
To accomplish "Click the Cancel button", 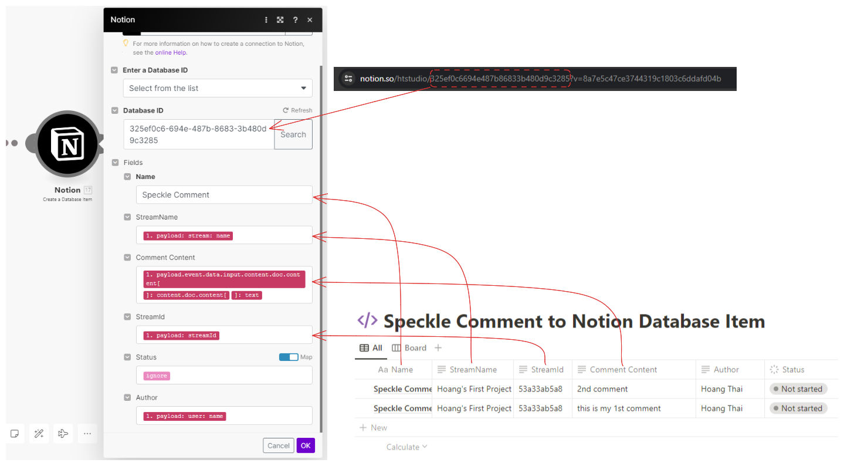I will pos(279,445).
